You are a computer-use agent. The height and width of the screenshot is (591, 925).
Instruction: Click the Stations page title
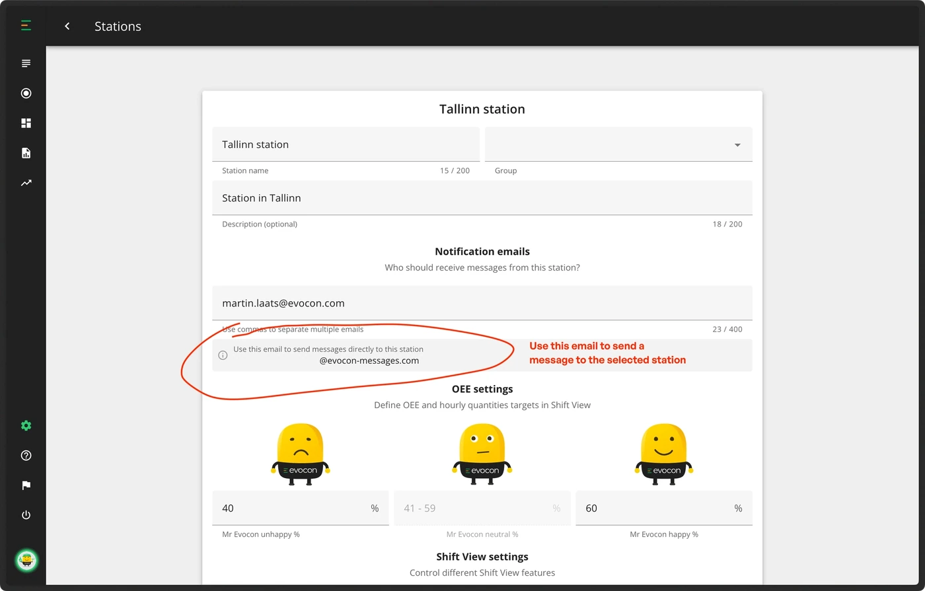coord(118,26)
